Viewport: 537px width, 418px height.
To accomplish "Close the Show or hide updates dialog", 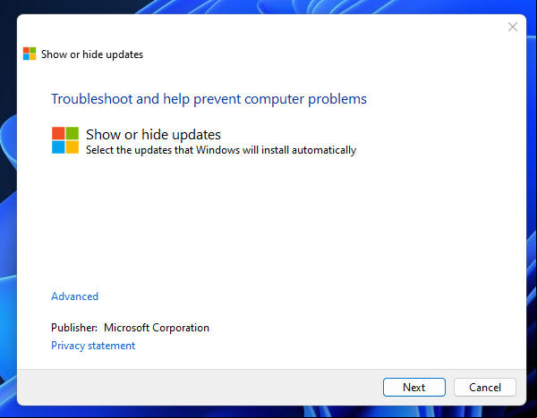I will pos(513,27).
